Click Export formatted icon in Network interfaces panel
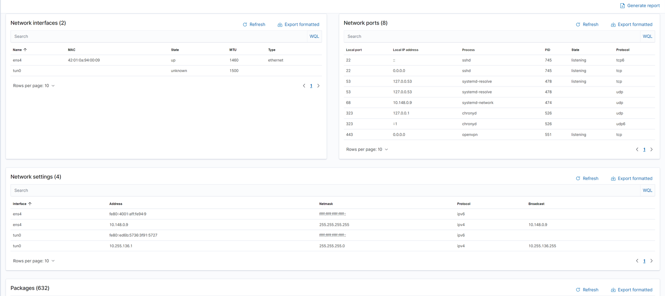 280,25
